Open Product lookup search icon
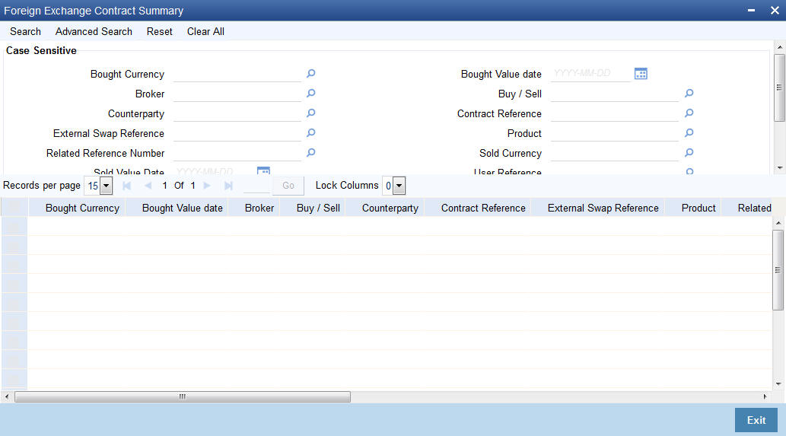The width and height of the screenshot is (786, 436). (x=689, y=133)
